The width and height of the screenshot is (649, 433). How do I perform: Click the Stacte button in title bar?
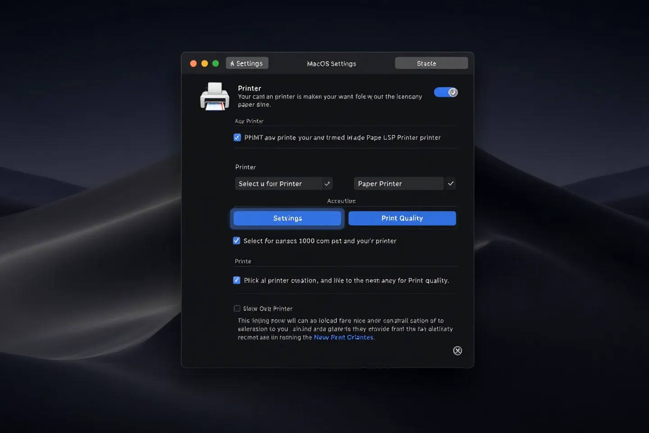click(x=431, y=63)
